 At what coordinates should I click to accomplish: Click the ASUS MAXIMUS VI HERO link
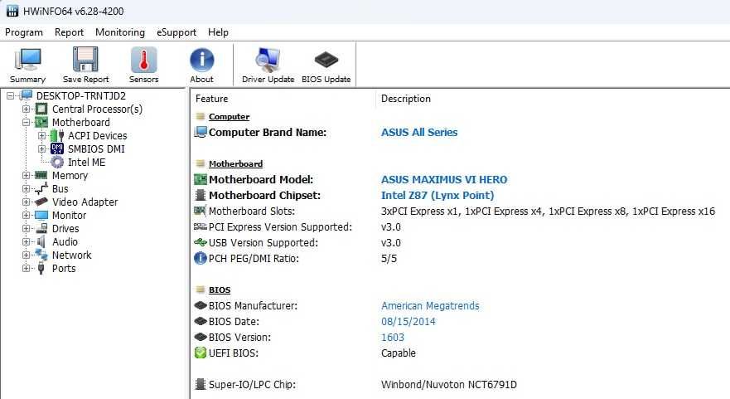444,179
